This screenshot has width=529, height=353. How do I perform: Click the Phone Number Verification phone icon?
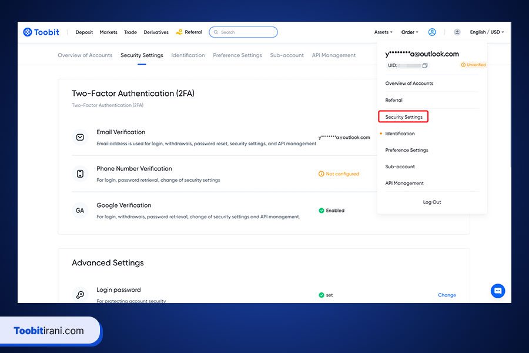pyautogui.click(x=80, y=174)
